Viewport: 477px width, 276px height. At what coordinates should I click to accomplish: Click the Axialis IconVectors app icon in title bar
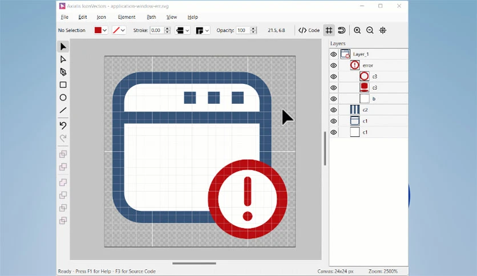(x=62, y=6)
